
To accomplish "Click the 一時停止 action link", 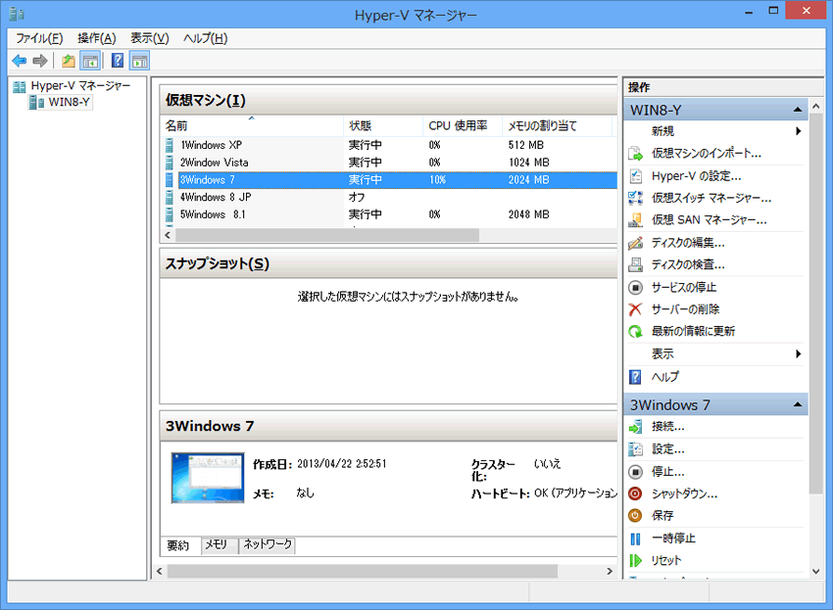I will pos(673,539).
